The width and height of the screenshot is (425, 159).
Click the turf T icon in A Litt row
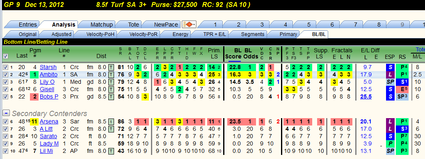pyautogui.click(x=112, y=129)
